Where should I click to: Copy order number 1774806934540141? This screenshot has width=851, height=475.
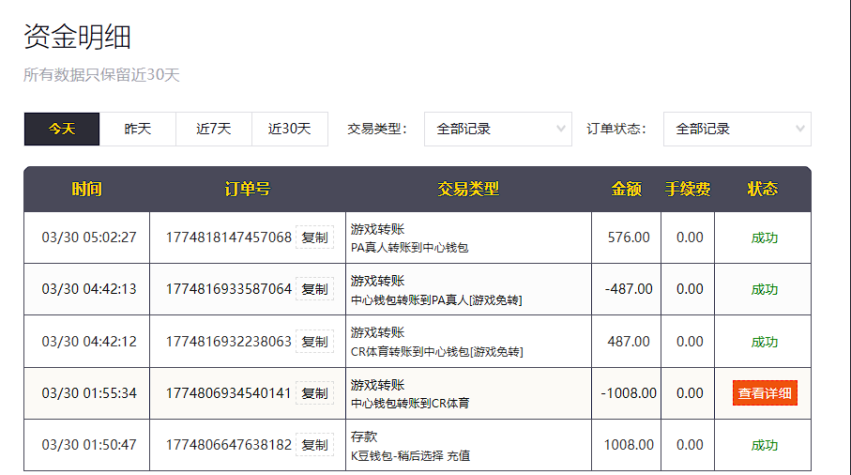[x=314, y=393]
